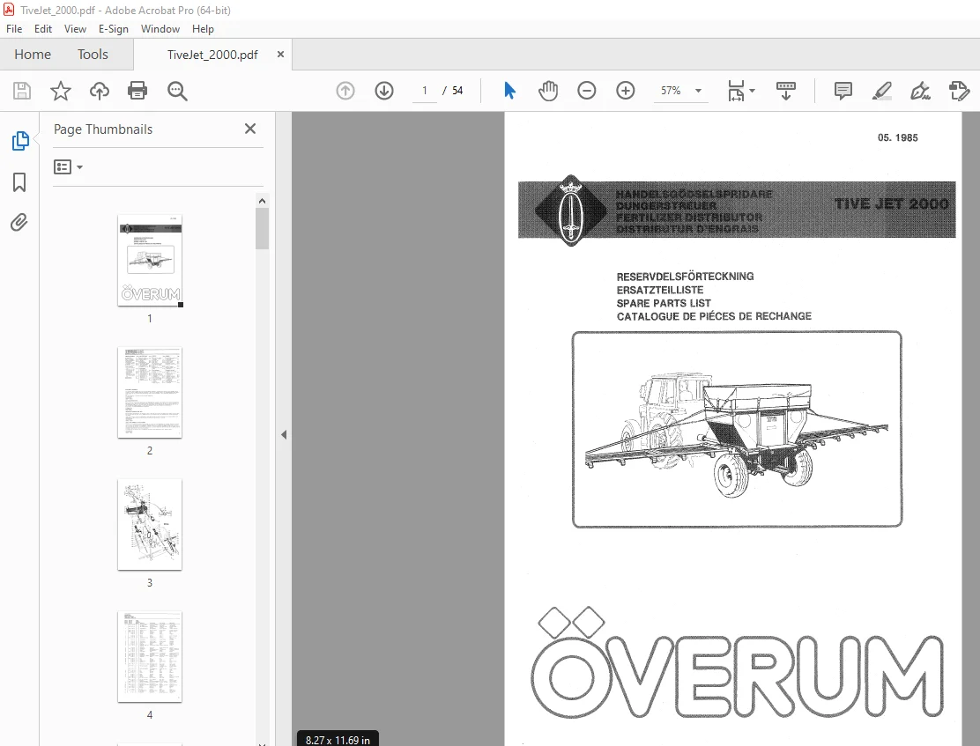Click the Fit page scrolling icon
This screenshot has width=980, height=746.
[x=736, y=91]
